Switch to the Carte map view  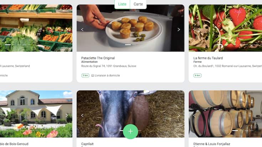click(138, 4)
